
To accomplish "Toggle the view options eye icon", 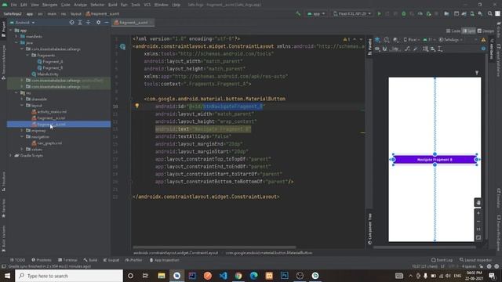I will [x=377, y=49].
